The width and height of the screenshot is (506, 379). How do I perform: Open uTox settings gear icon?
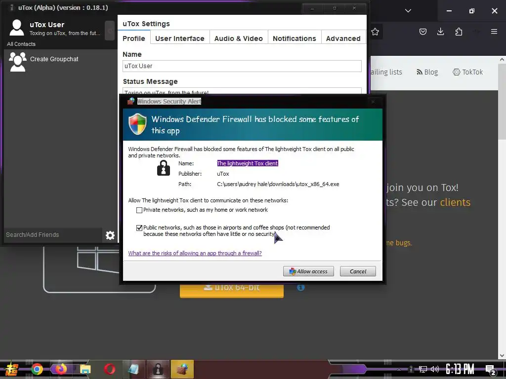pyautogui.click(x=110, y=235)
